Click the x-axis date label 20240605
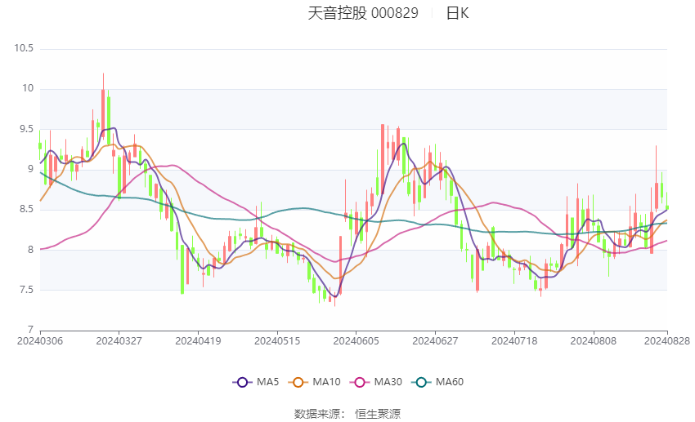Screen dimensions: 695x422 tap(356, 341)
